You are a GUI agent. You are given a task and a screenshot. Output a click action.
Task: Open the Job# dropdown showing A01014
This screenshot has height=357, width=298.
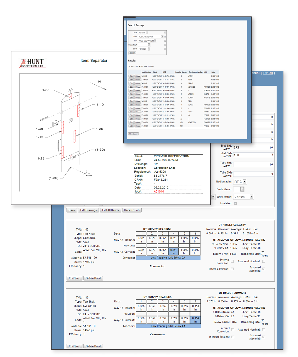pos(147,33)
